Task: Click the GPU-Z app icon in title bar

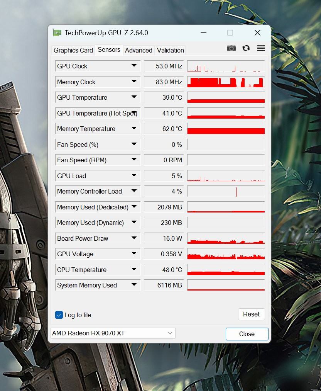Action: tap(57, 33)
